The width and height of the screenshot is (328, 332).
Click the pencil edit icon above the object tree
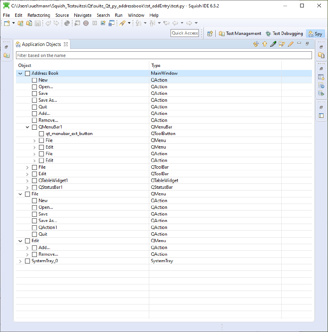tap(292, 44)
